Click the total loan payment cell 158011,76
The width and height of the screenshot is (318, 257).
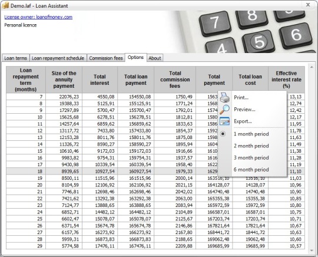(x=135, y=137)
